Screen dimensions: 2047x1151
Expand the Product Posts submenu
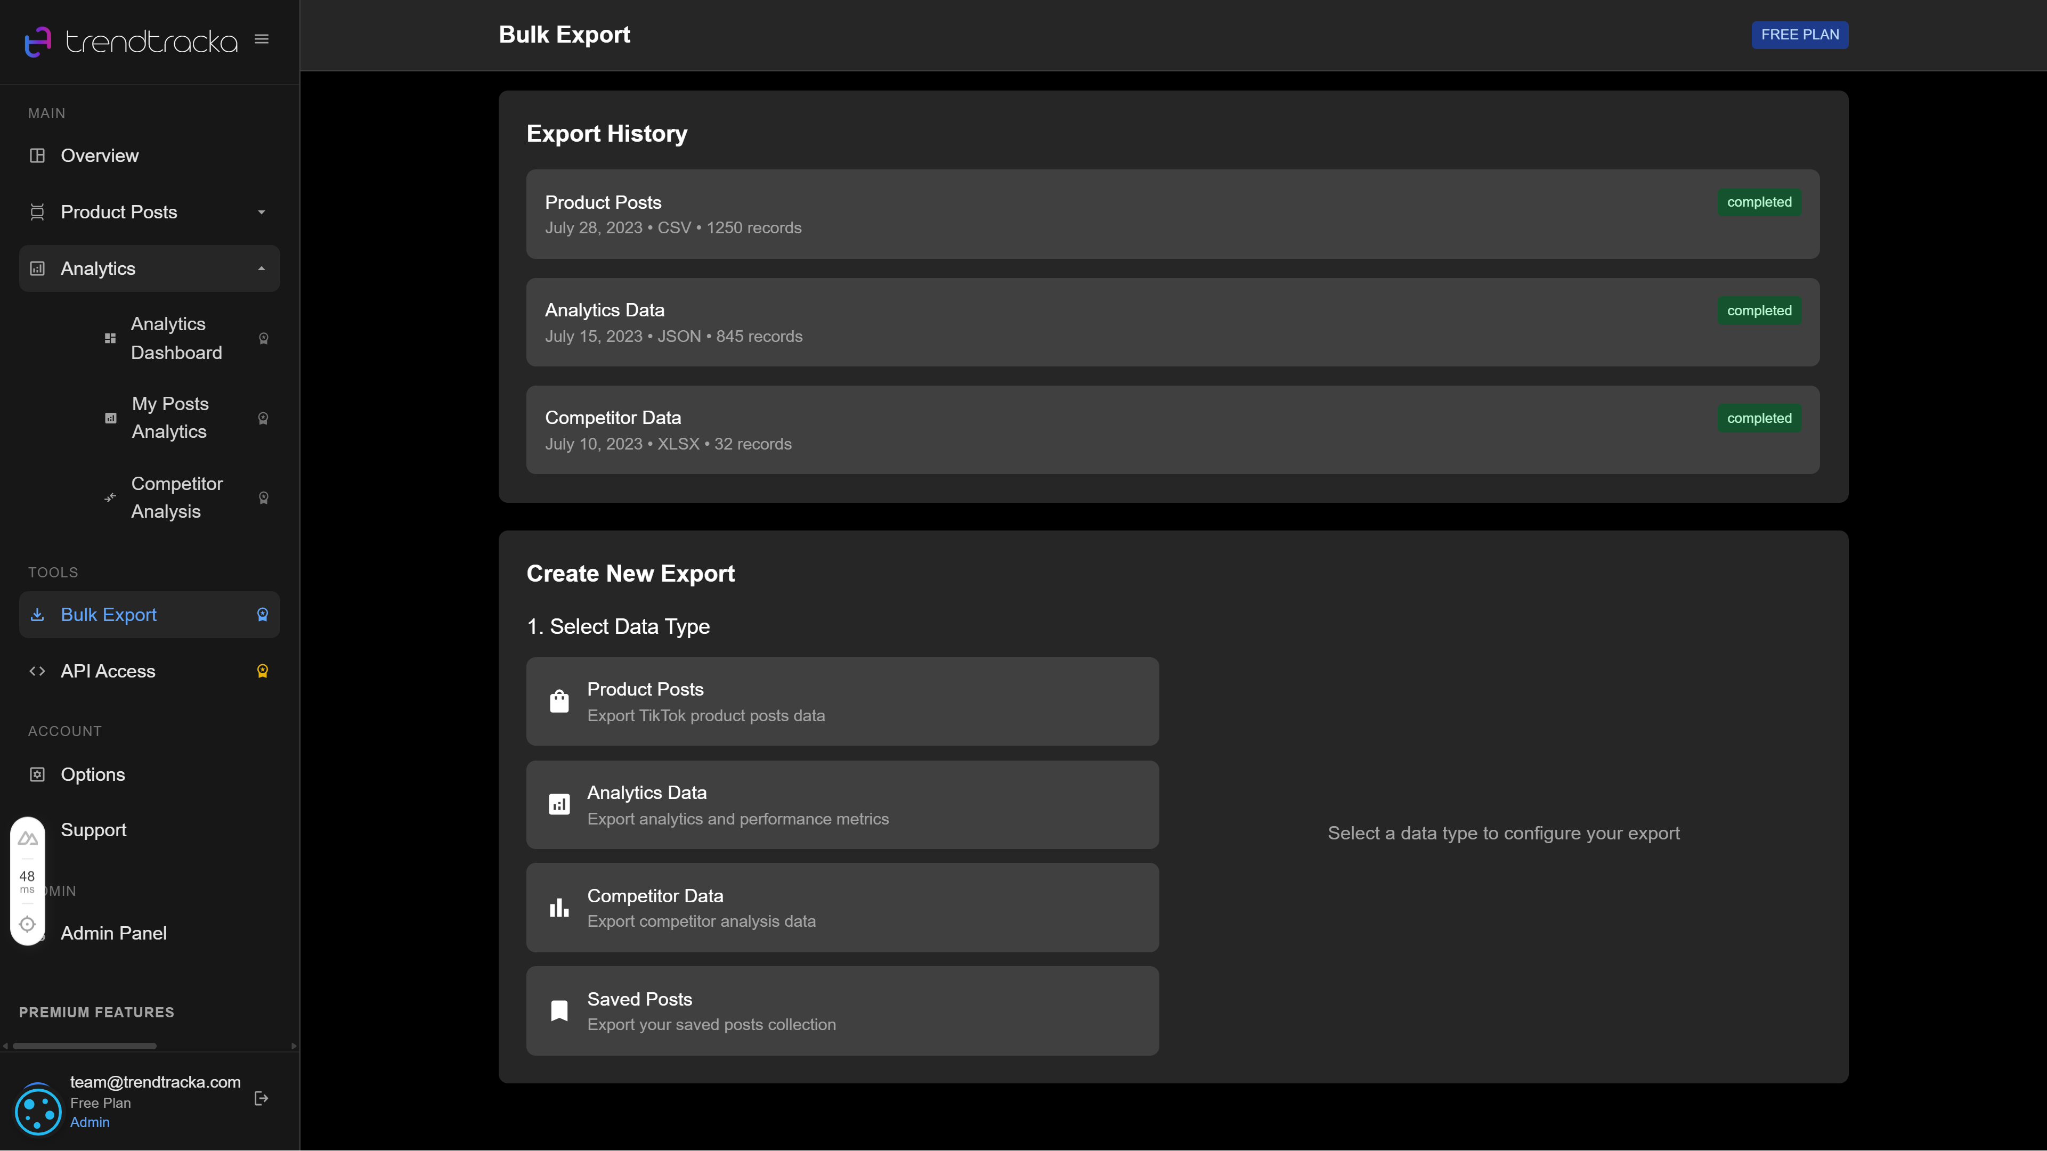(262, 212)
